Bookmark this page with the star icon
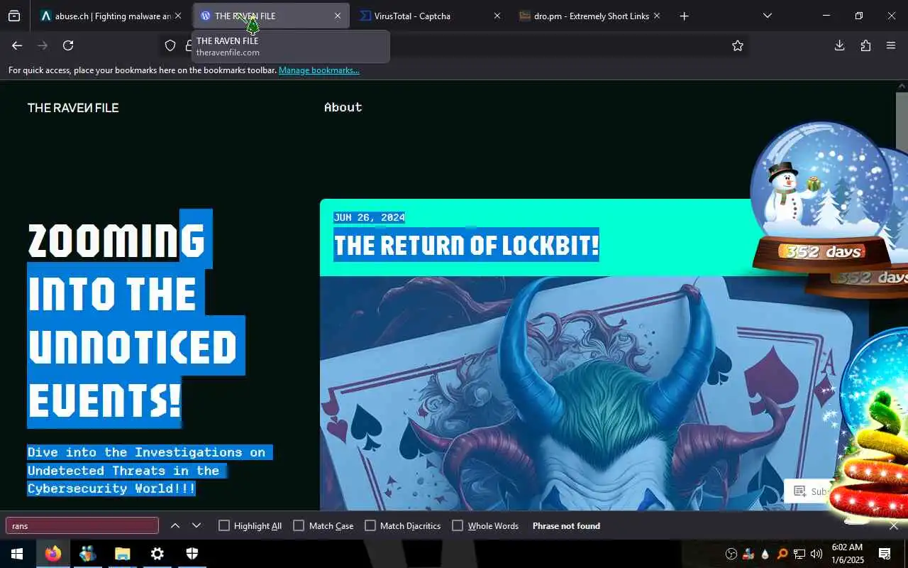 (x=738, y=45)
